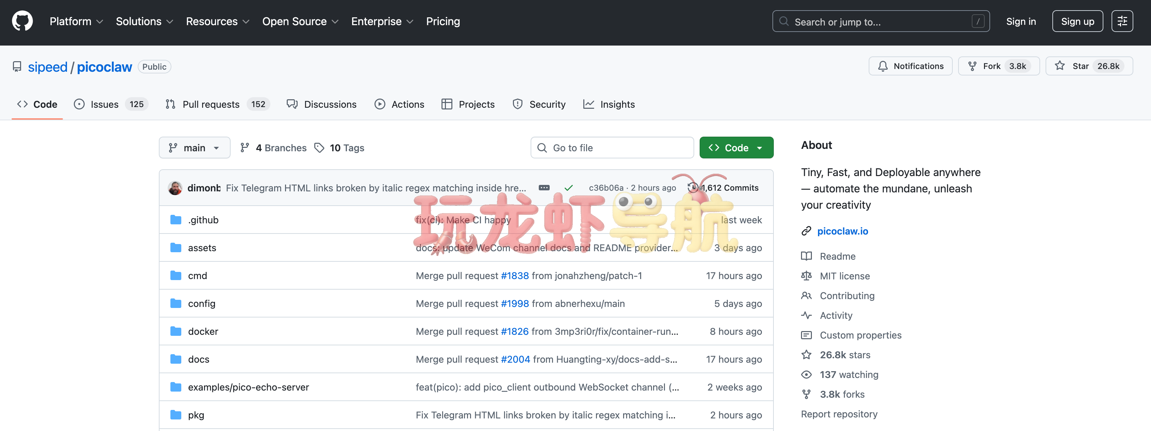Image resolution: width=1151 pixels, height=431 pixels.
Task: Open the examples/pico-echo-server folder
Action: coord(248,387)
